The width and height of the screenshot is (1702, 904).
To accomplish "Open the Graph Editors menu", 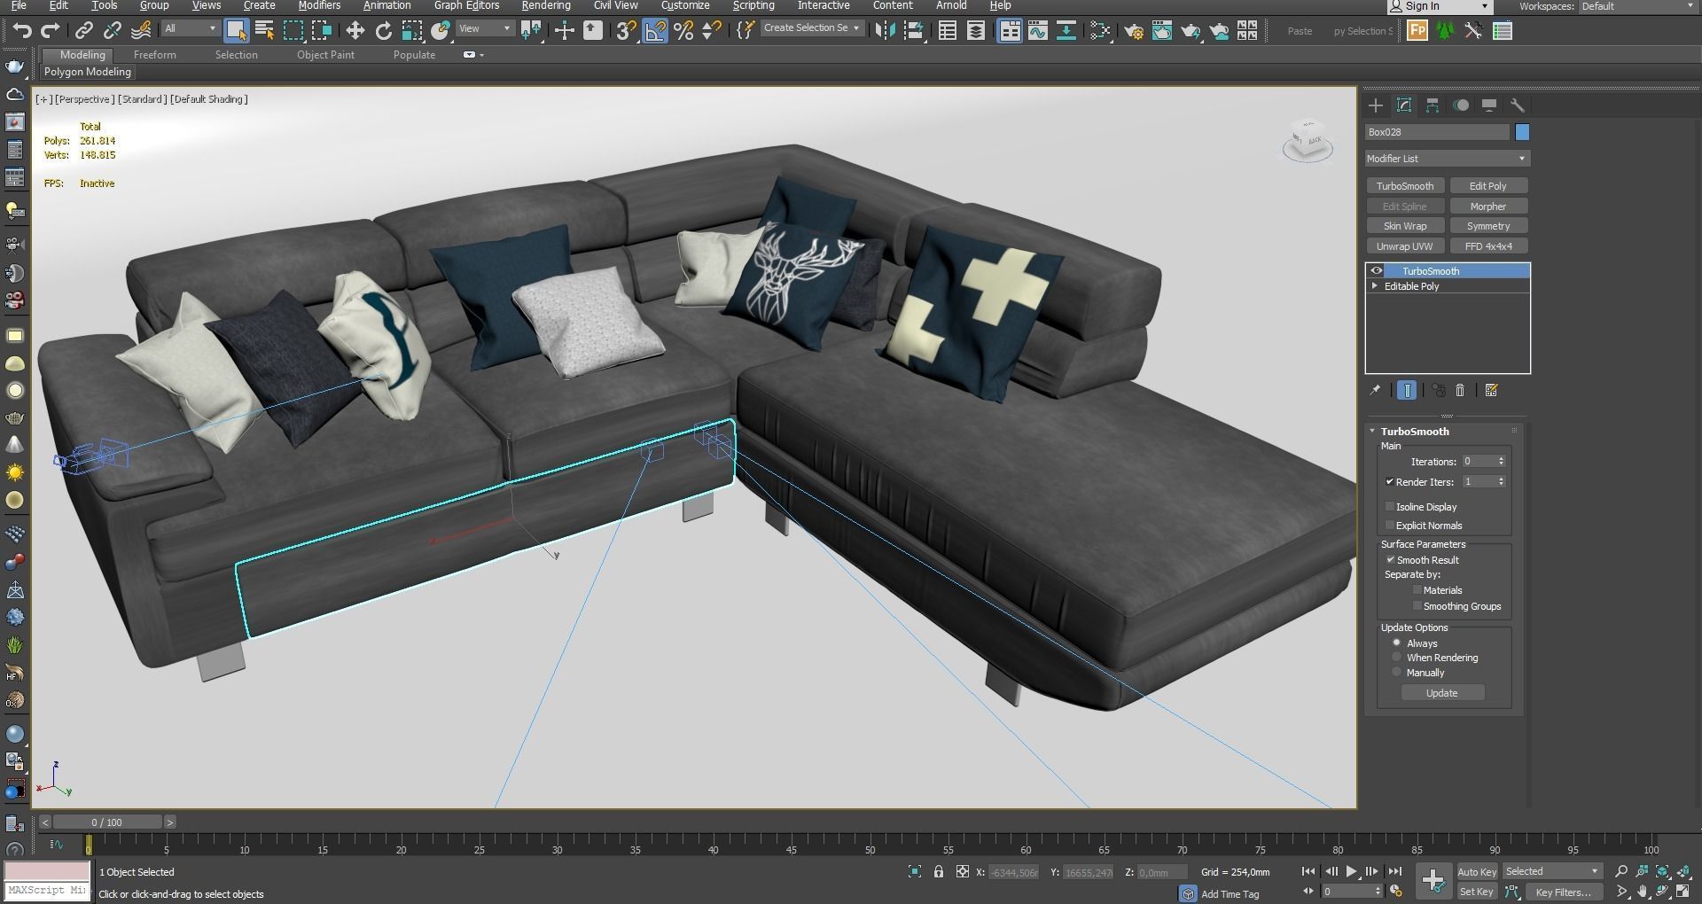I will (x=466, y=5).
